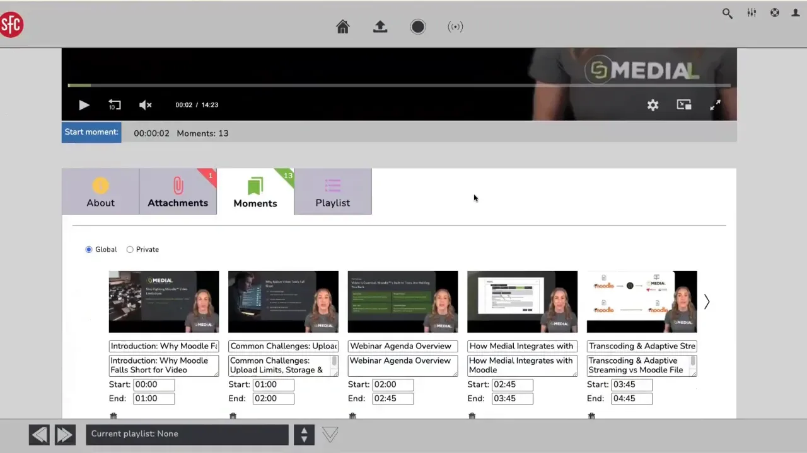Play the video
807x453 pixels.
(x=84, y=105)
